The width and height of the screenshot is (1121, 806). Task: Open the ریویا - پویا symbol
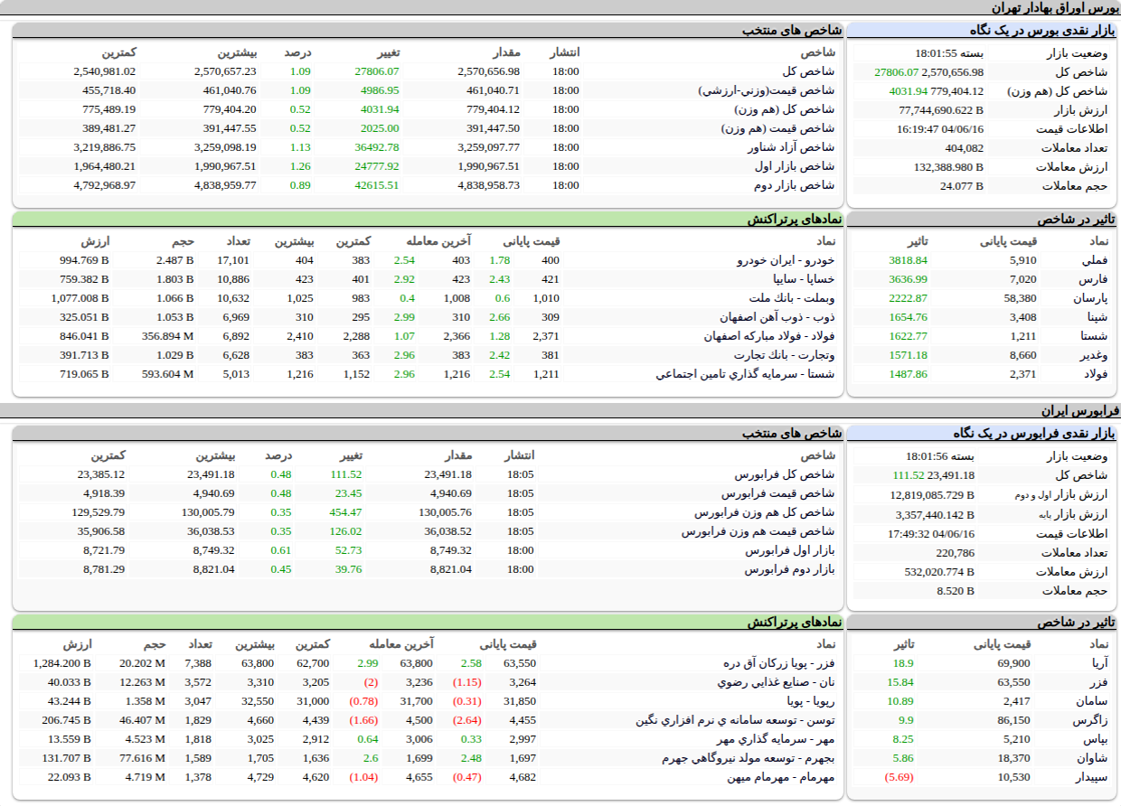(x=810, y=701)
